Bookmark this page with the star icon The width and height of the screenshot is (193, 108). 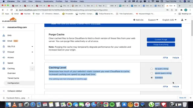pyautogui.click(x=176, y=10)
